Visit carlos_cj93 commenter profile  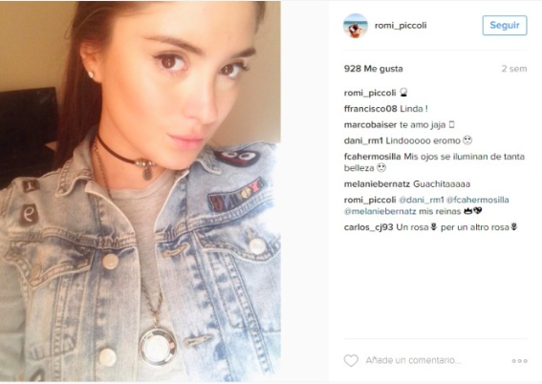(x=368, y=227)
